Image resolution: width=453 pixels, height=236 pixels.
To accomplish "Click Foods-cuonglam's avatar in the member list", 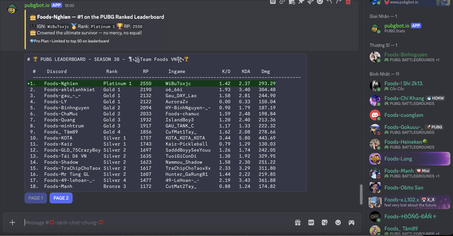I will 375,115.
